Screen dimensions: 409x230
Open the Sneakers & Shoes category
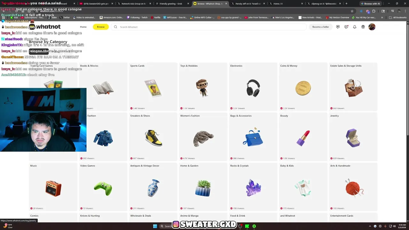point(153,137)
